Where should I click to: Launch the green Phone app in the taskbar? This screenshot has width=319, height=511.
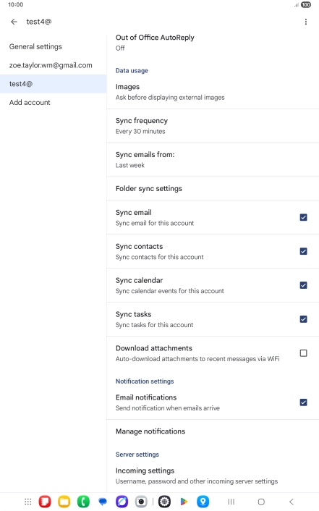[x=83, y=502]
